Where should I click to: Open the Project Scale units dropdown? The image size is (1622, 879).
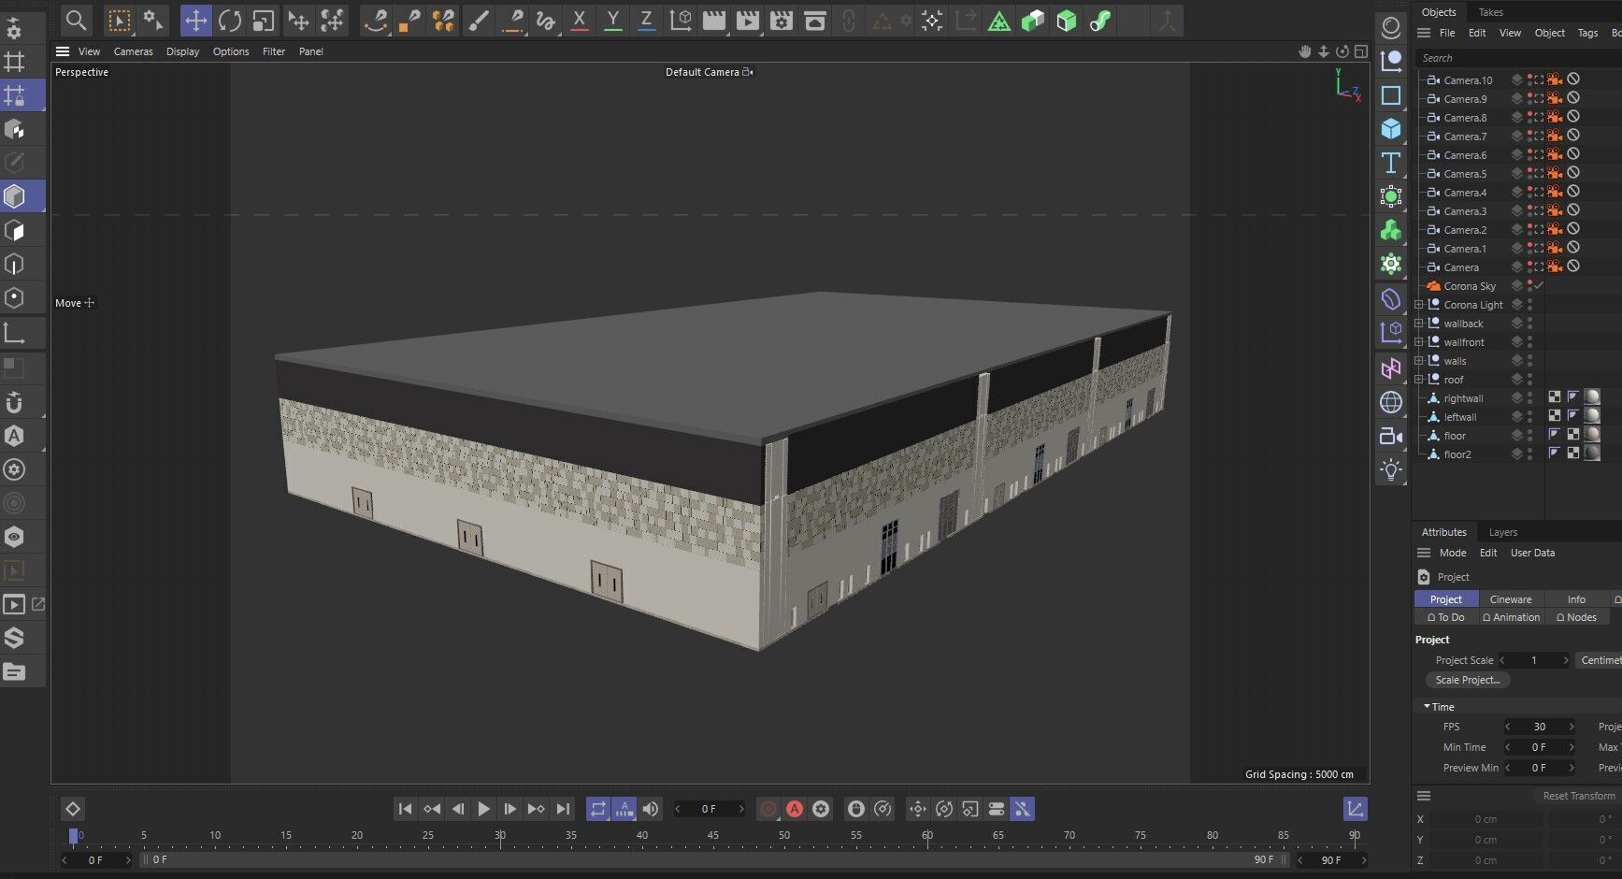tap(1600, 660)
